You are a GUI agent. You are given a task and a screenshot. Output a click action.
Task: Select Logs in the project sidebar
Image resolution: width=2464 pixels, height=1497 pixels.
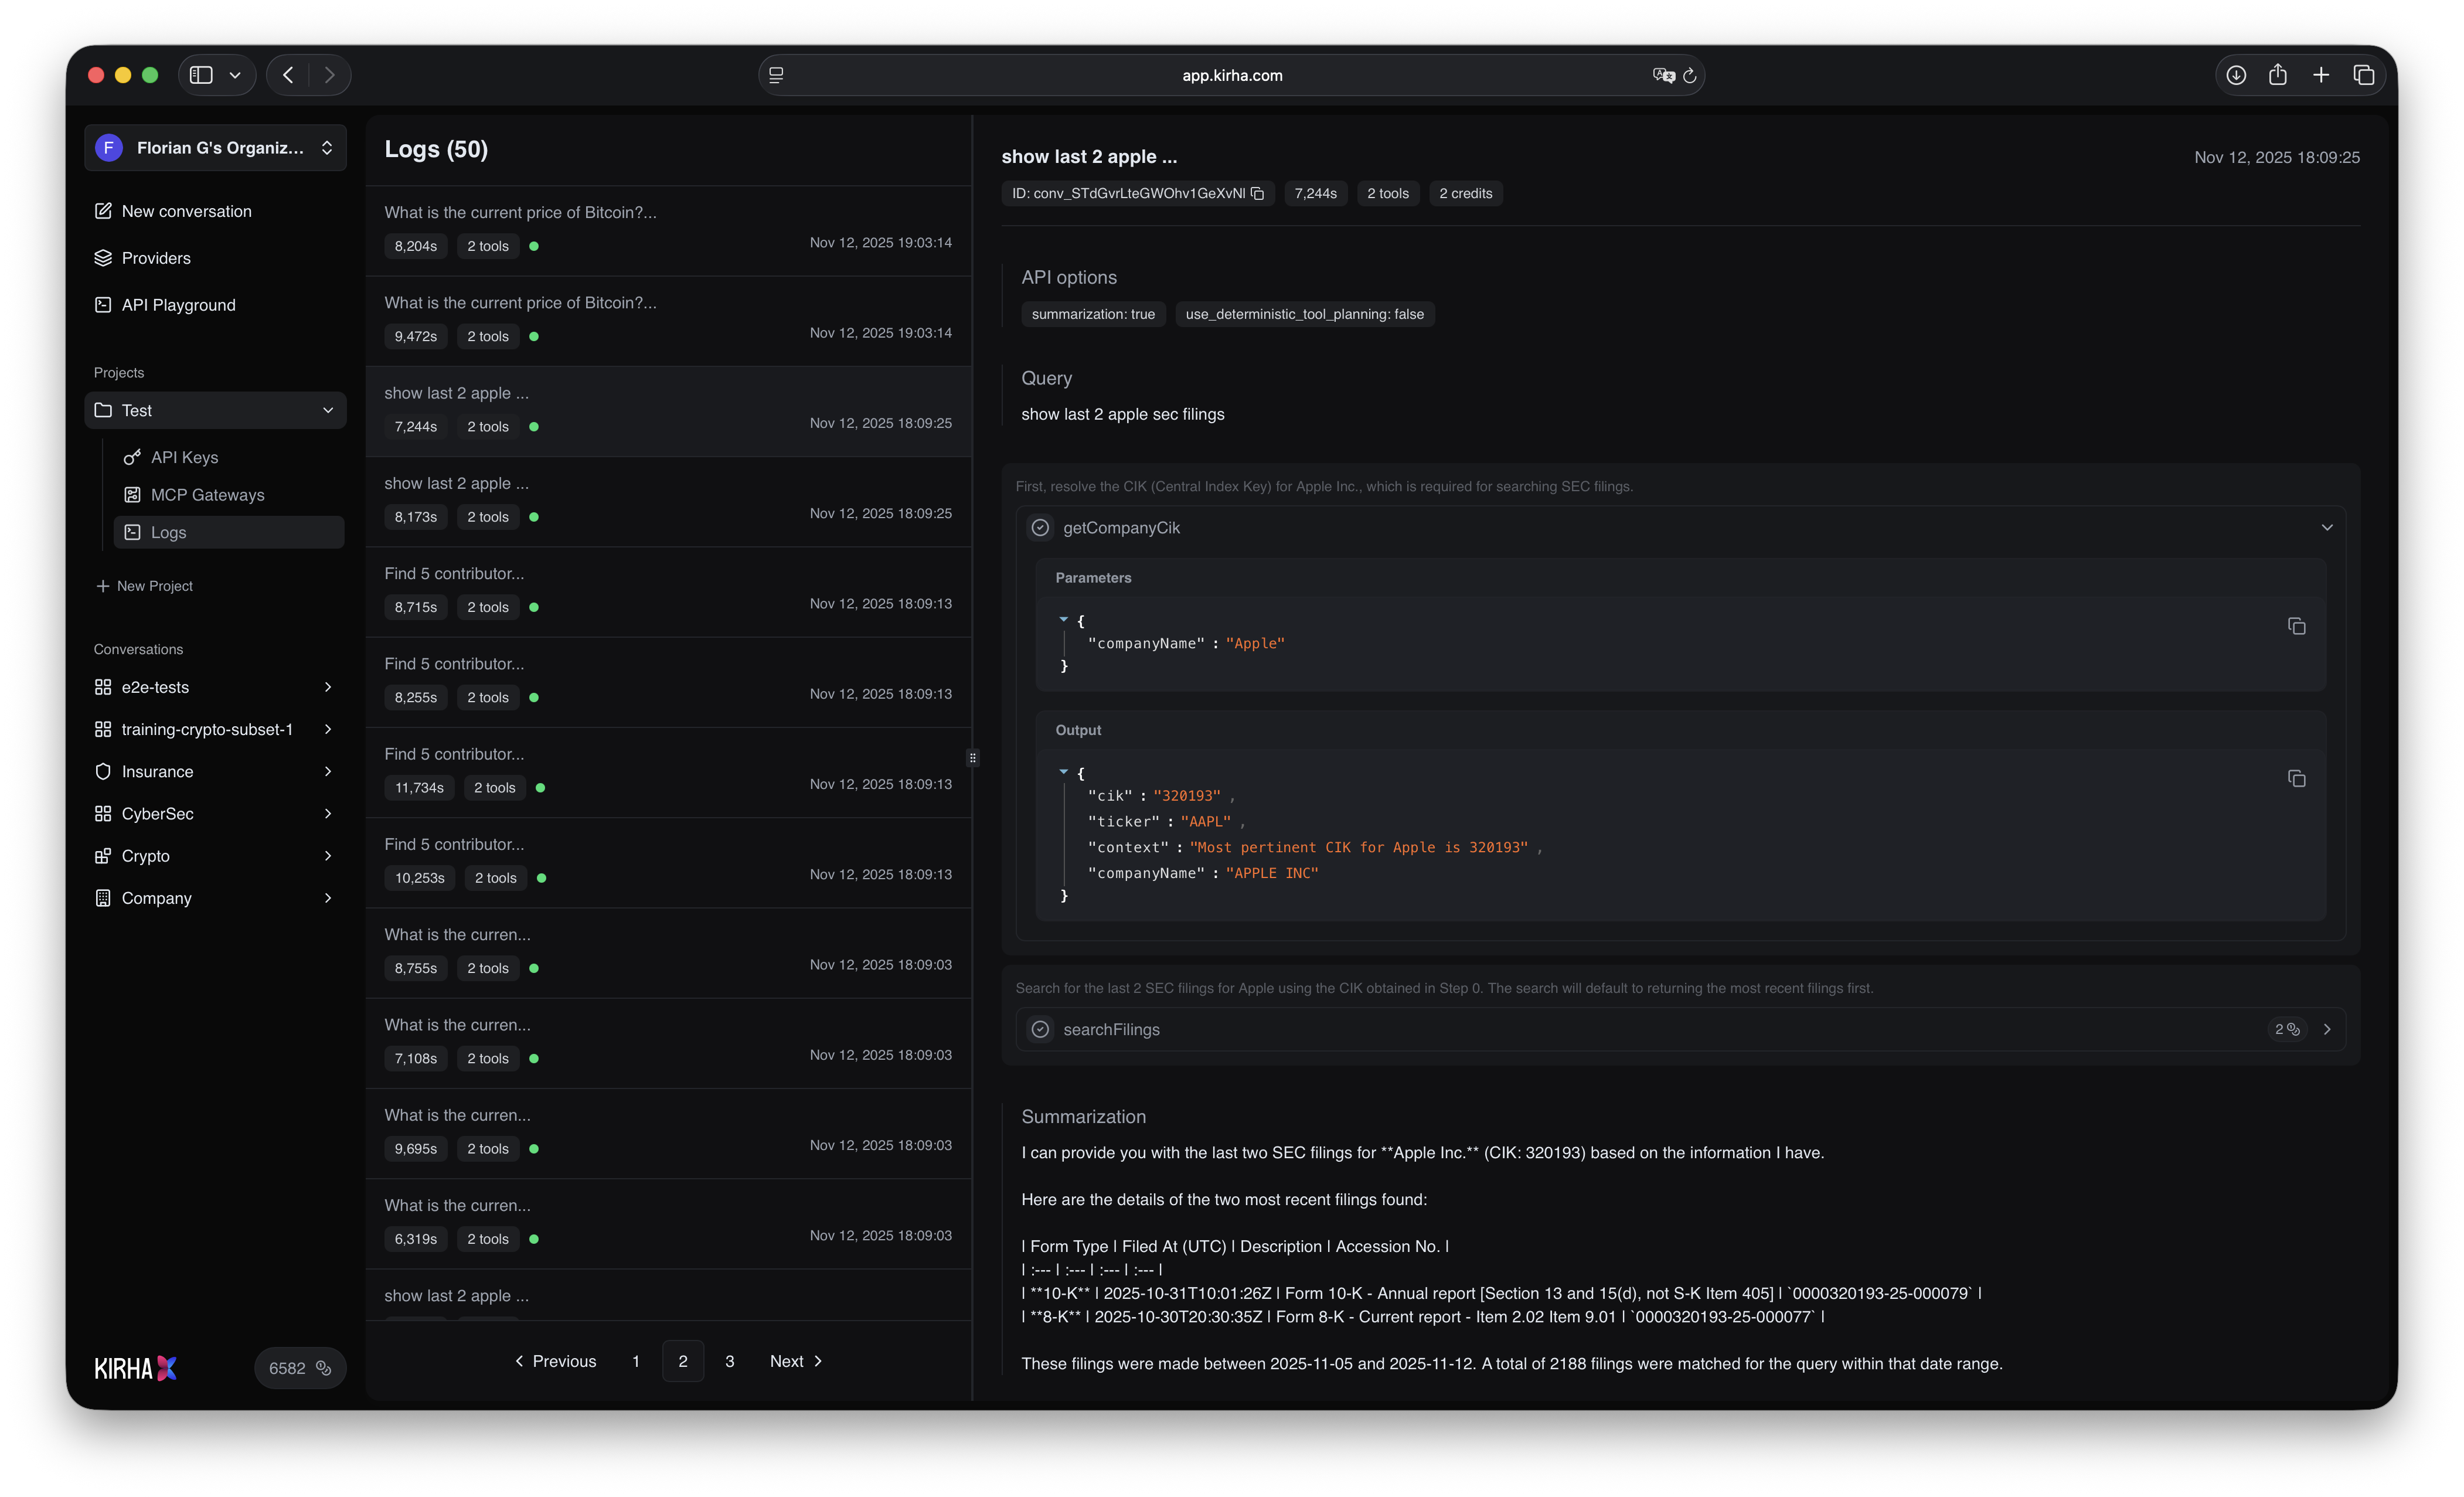point(168,532)
